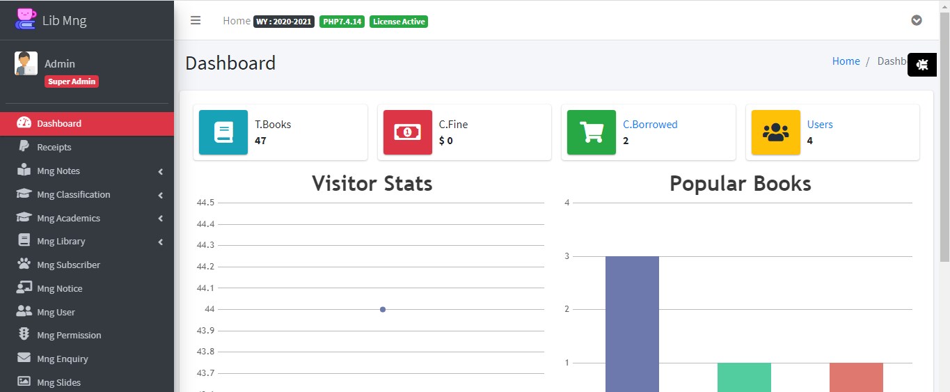Open the C.Borrowed link
The width and height of the screenshot is (950, 392).
[x=650, y=125]
